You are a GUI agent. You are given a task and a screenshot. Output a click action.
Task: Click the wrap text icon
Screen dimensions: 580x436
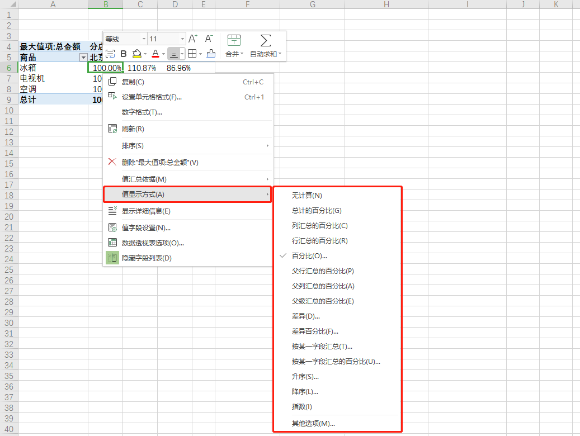pyautogui.click(x=110, y=54)
